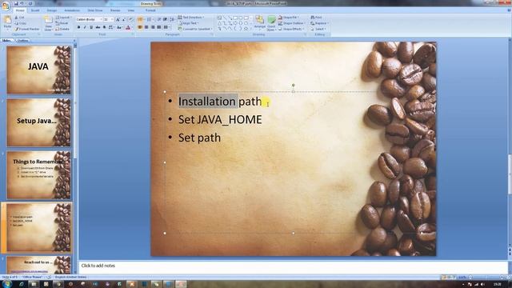Activate the Format Painter
The height and width of the screenshot is (288, 512).
[x=26, y=29]
